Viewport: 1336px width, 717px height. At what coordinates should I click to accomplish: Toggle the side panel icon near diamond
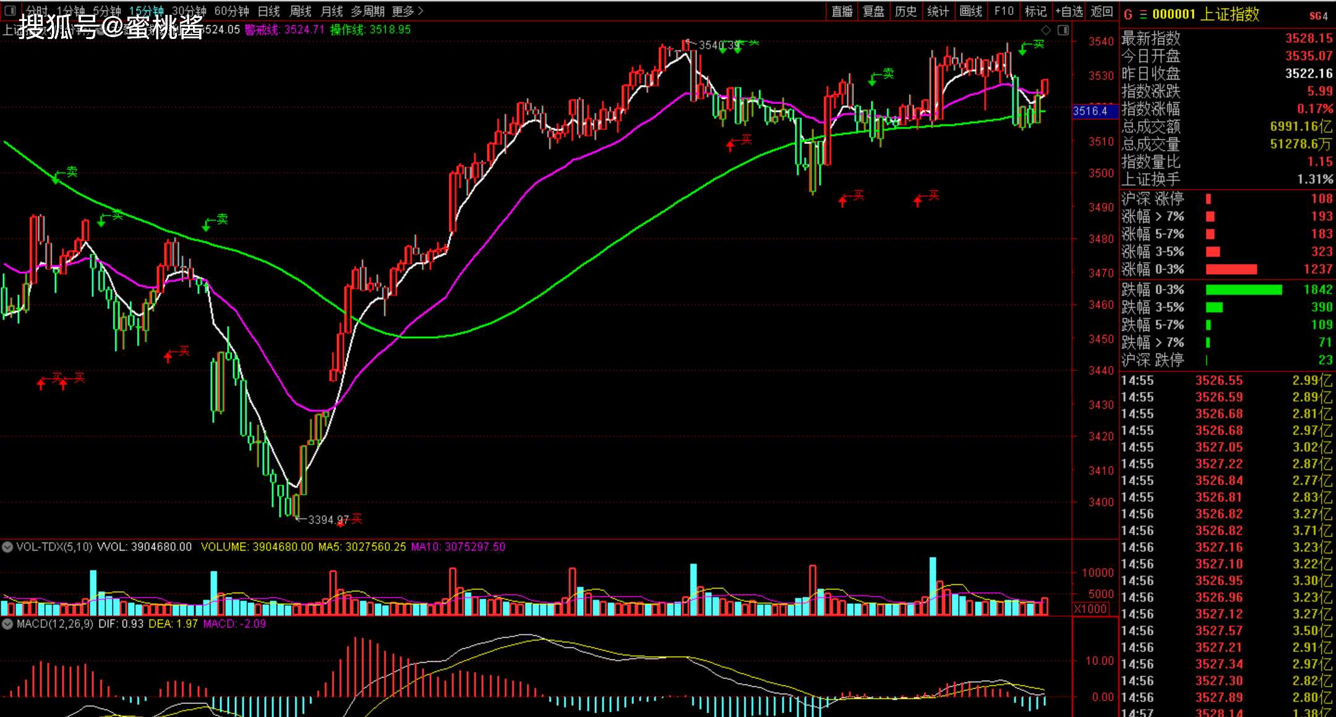pyautogui.click(x=1063, y=30)
